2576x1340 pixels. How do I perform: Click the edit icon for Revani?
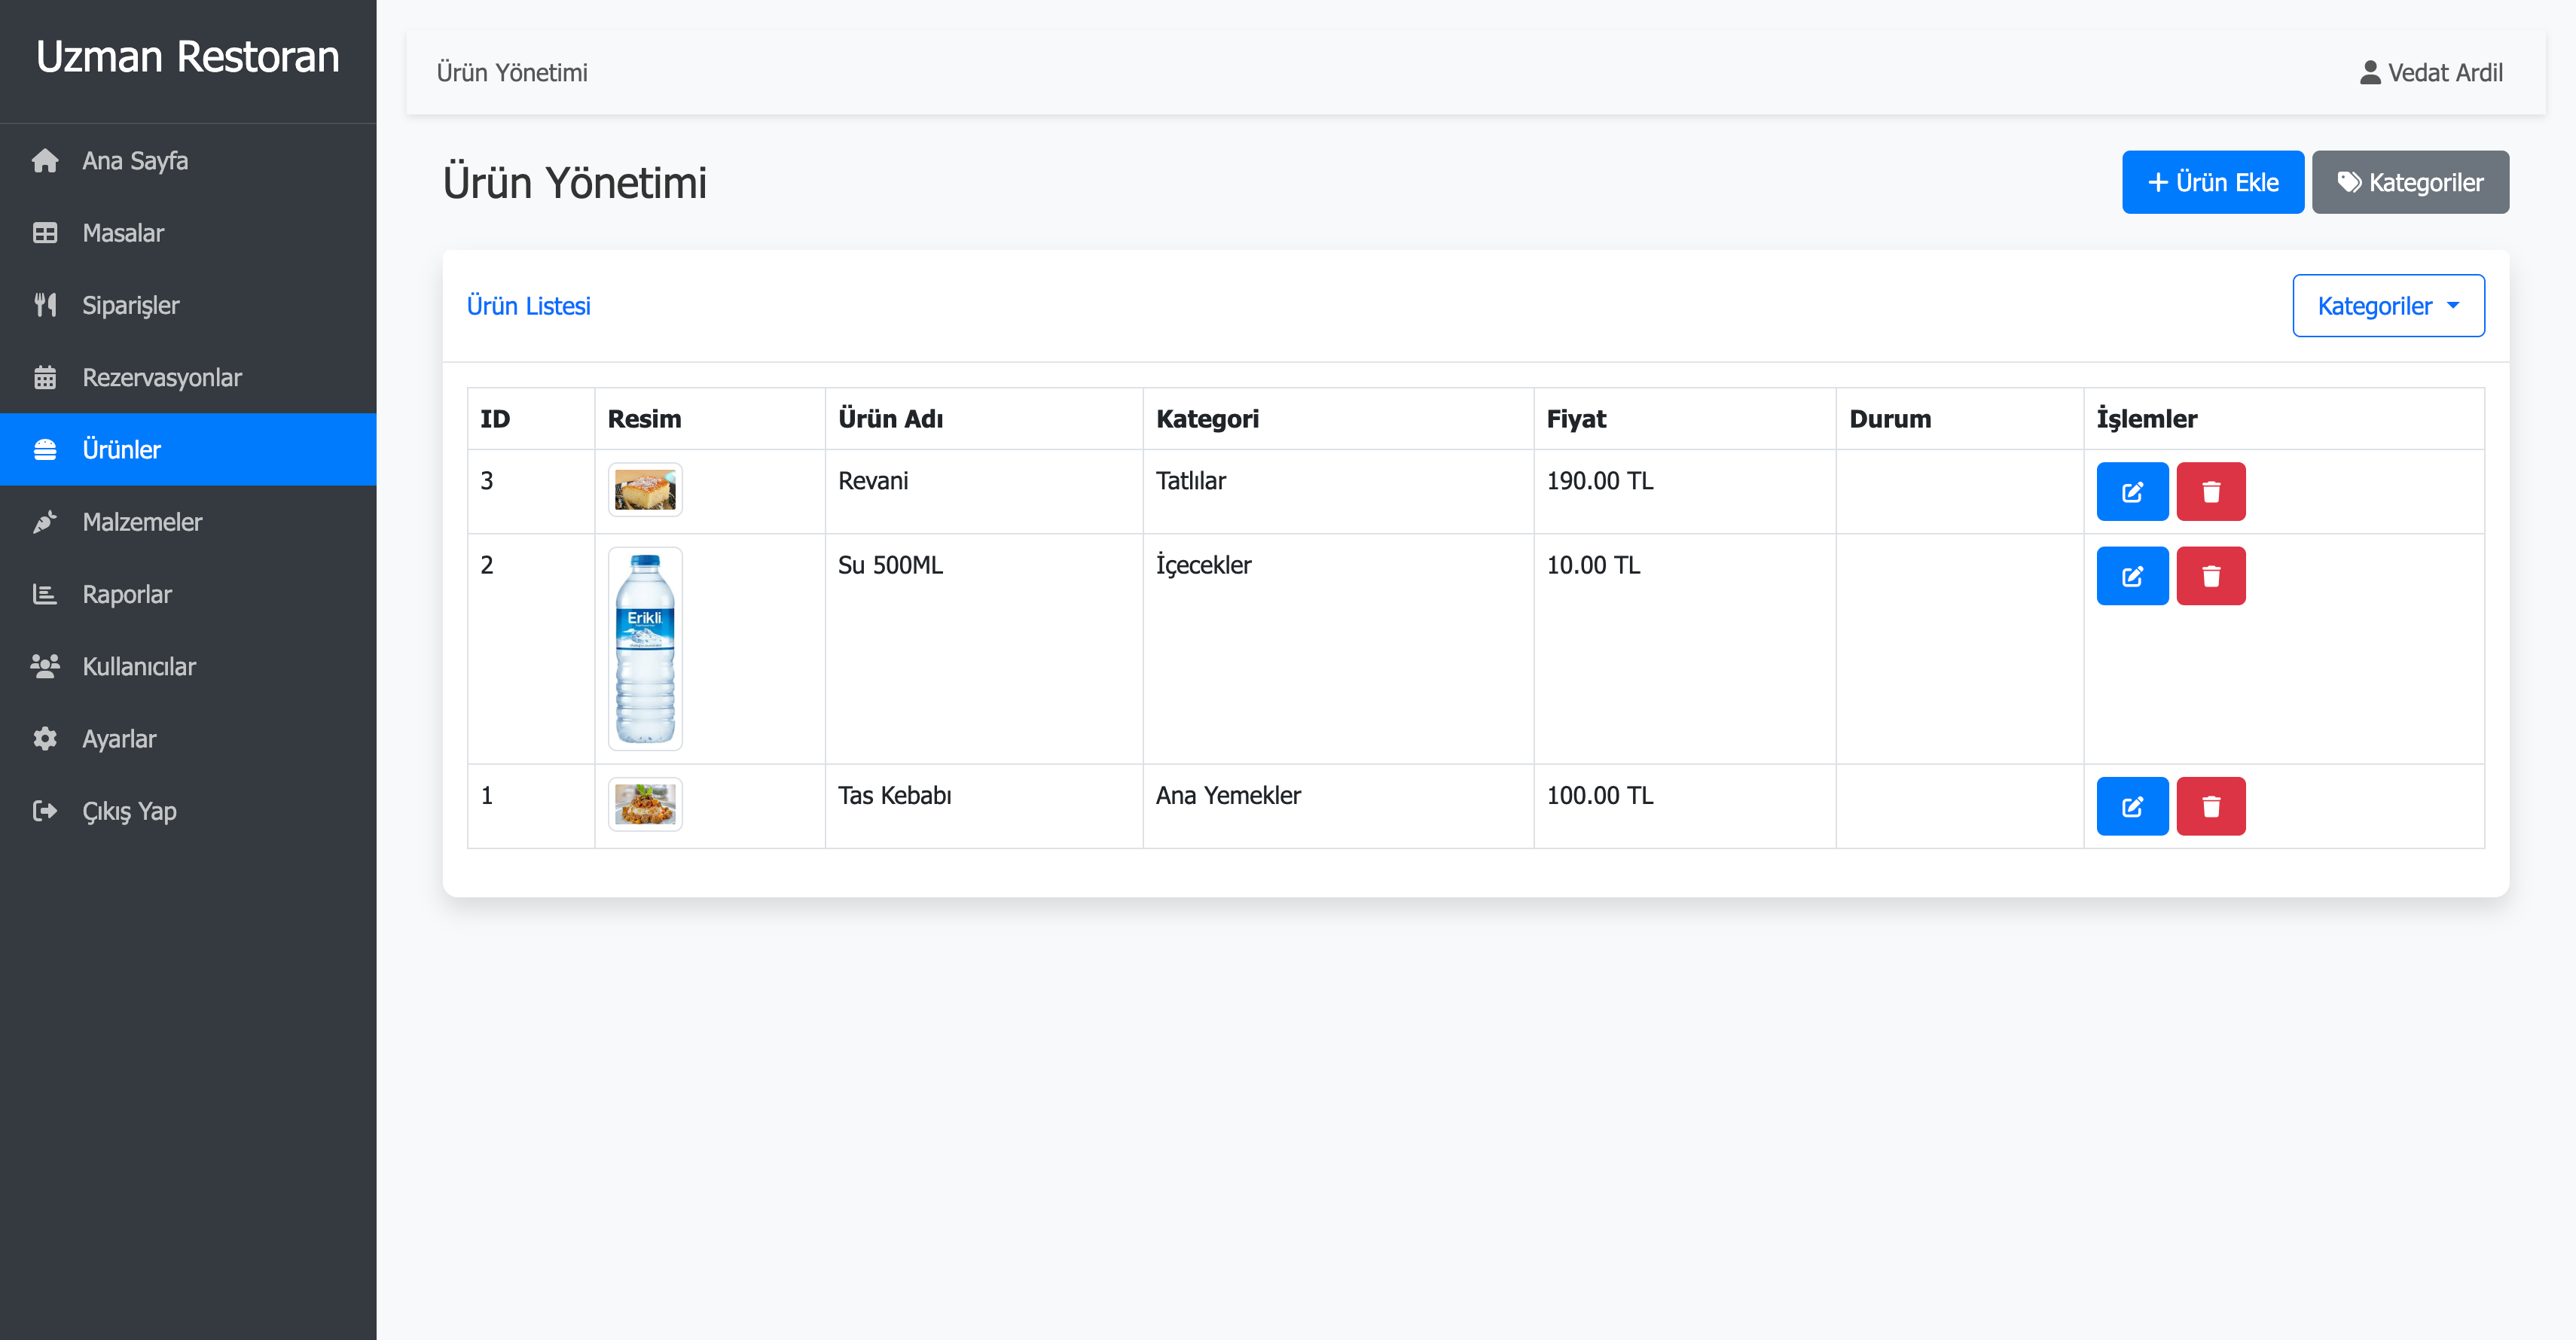coord(2131,492)
